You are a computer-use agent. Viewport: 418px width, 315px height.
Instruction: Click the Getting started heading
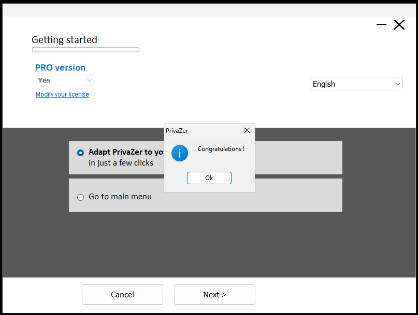tap(64, 40)
